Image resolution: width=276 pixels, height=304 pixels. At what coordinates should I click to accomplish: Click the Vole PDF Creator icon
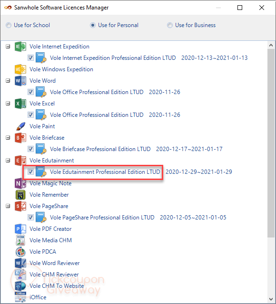click(20, 229)
